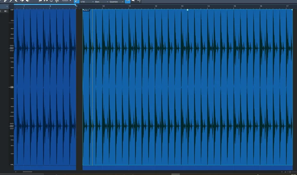
Task: Open the Bars timebase dropdown
Action: click(x=99, y=2)
